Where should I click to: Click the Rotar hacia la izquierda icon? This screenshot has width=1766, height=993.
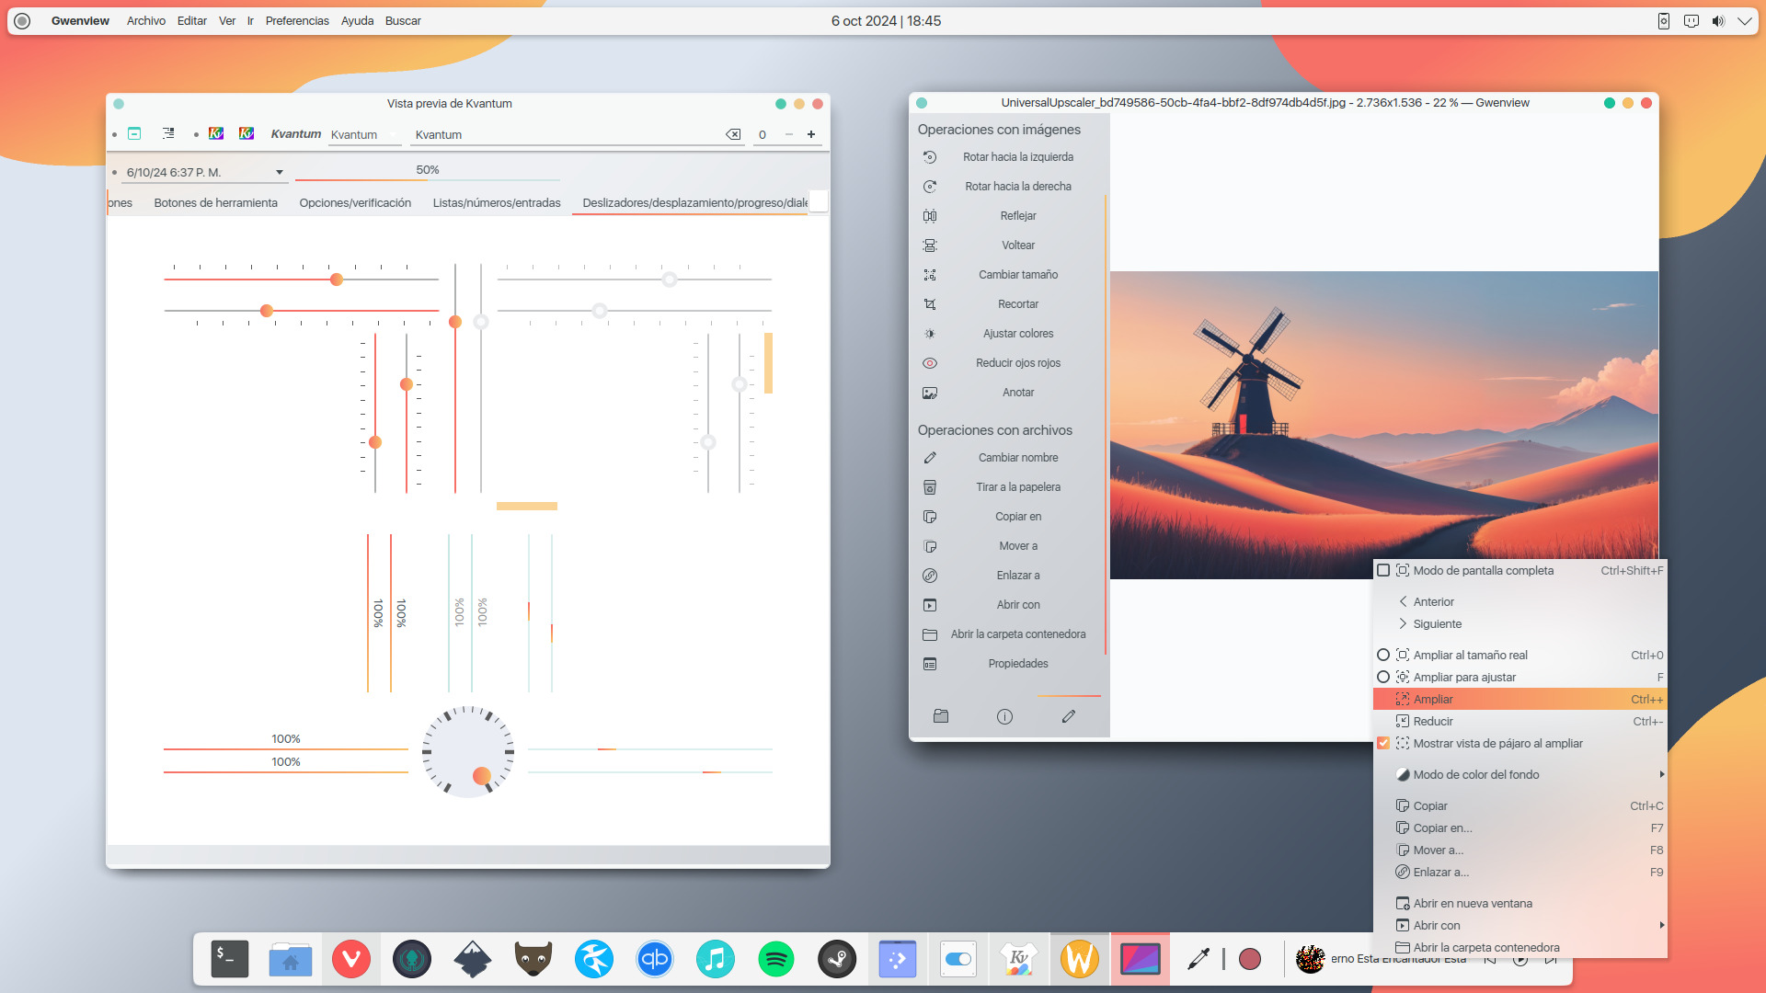930,157
